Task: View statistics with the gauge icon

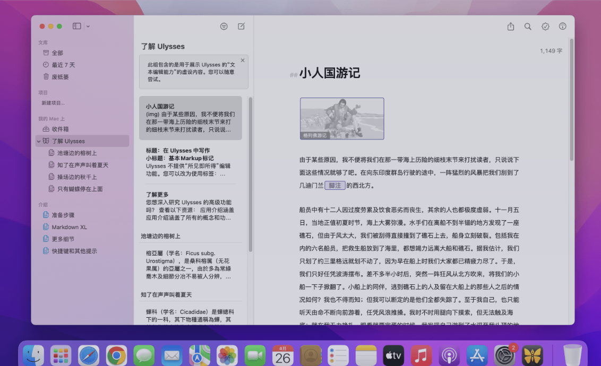Action: click(x=563, y=26)
